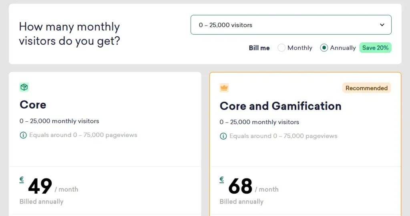Click the Monthly label text
The image size is (410, 216).
tap(299, 48)
